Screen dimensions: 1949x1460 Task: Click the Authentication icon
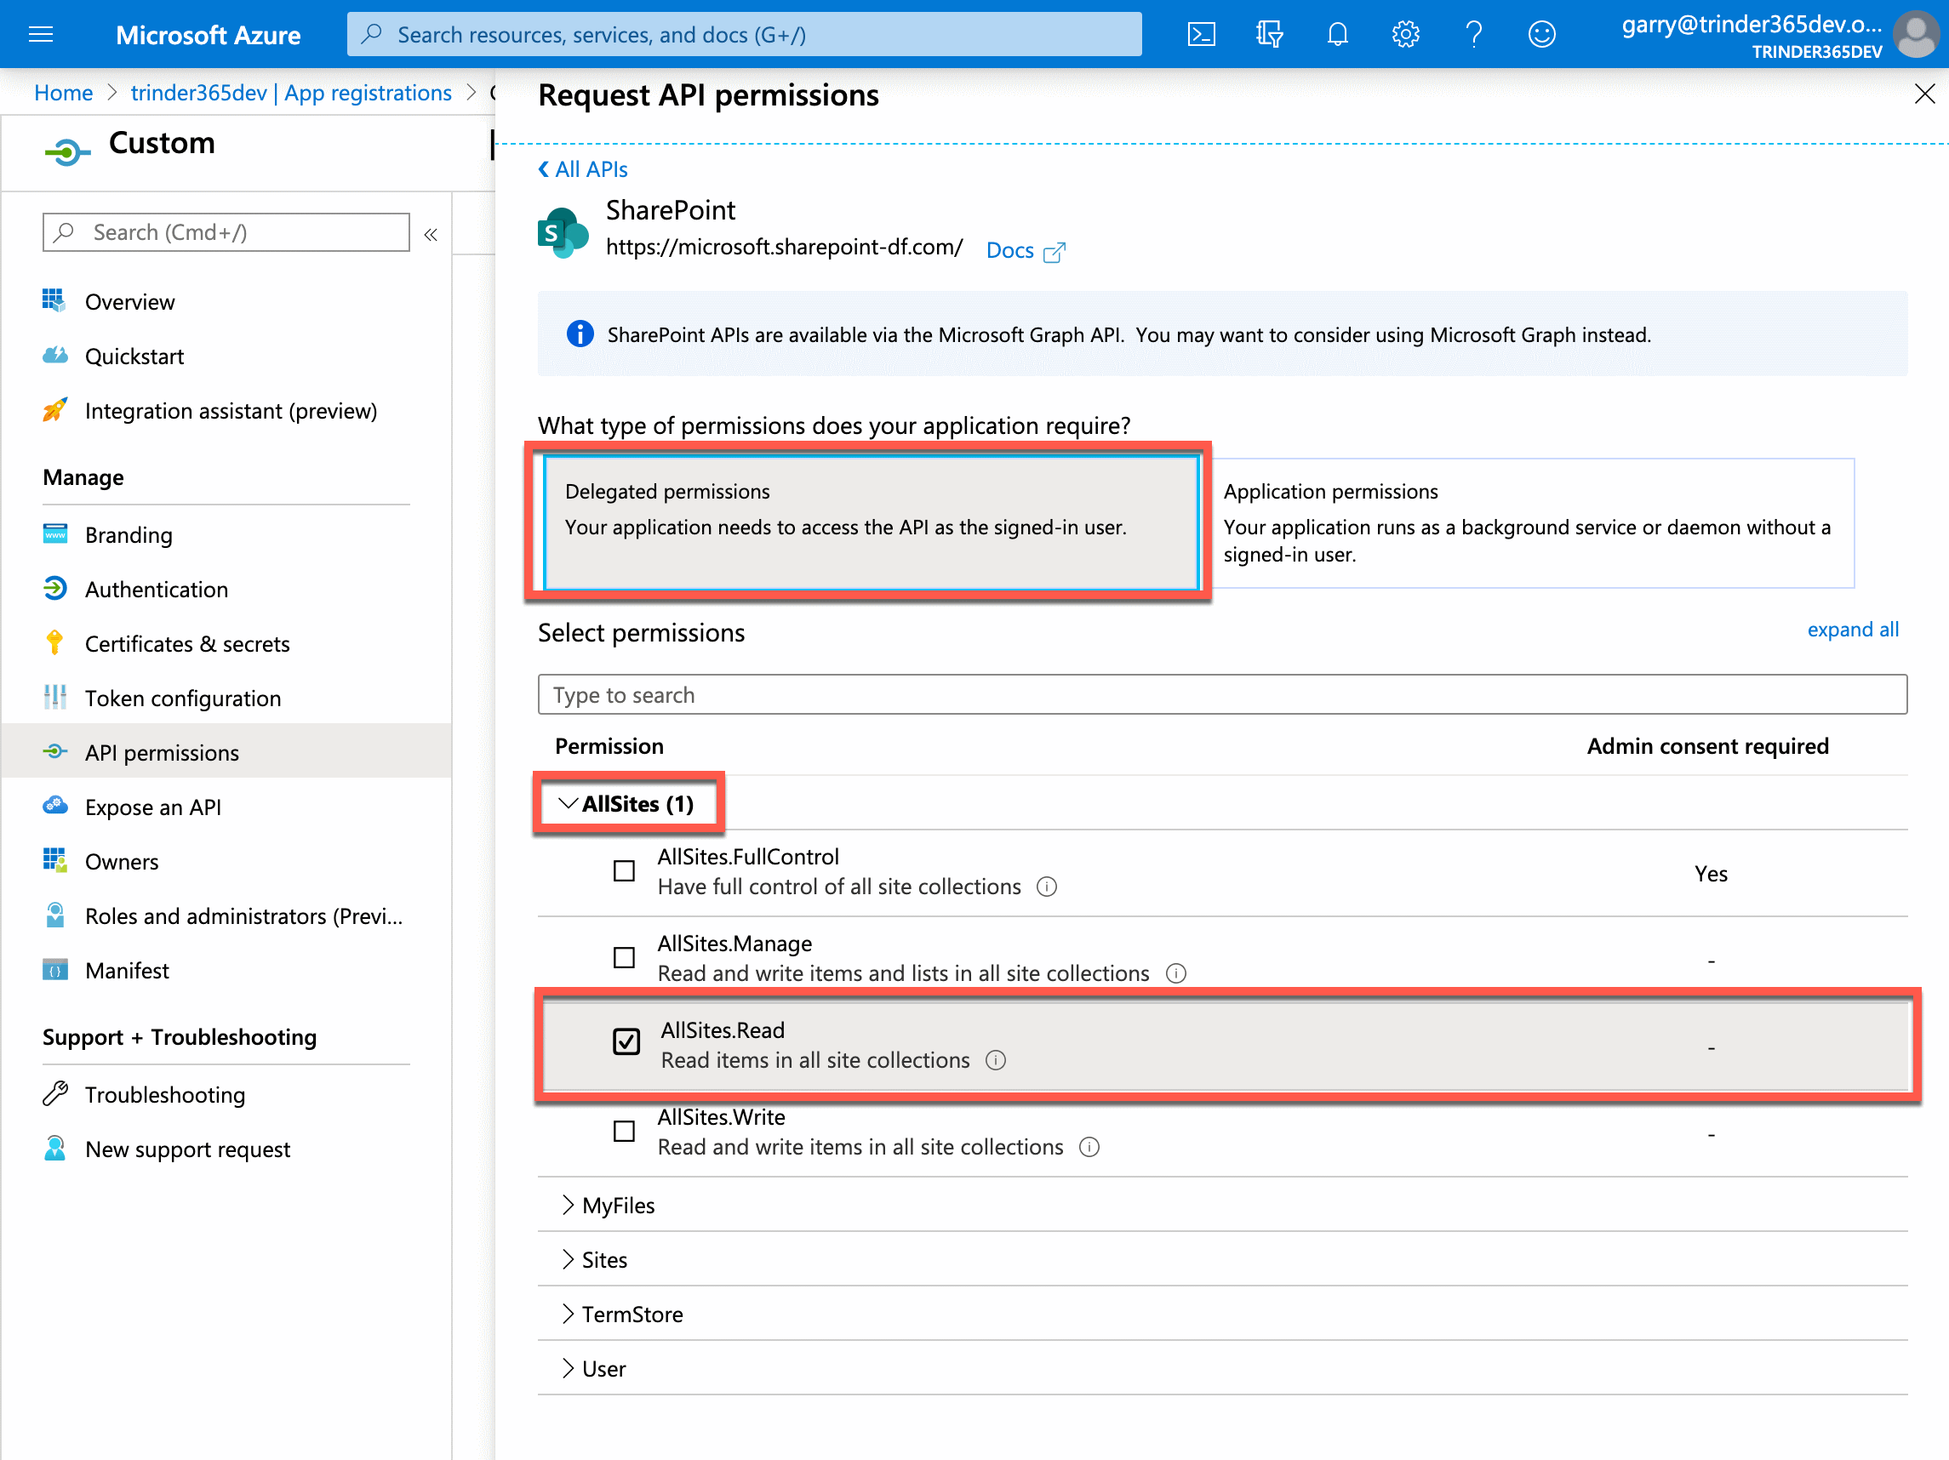pos(54,588)
